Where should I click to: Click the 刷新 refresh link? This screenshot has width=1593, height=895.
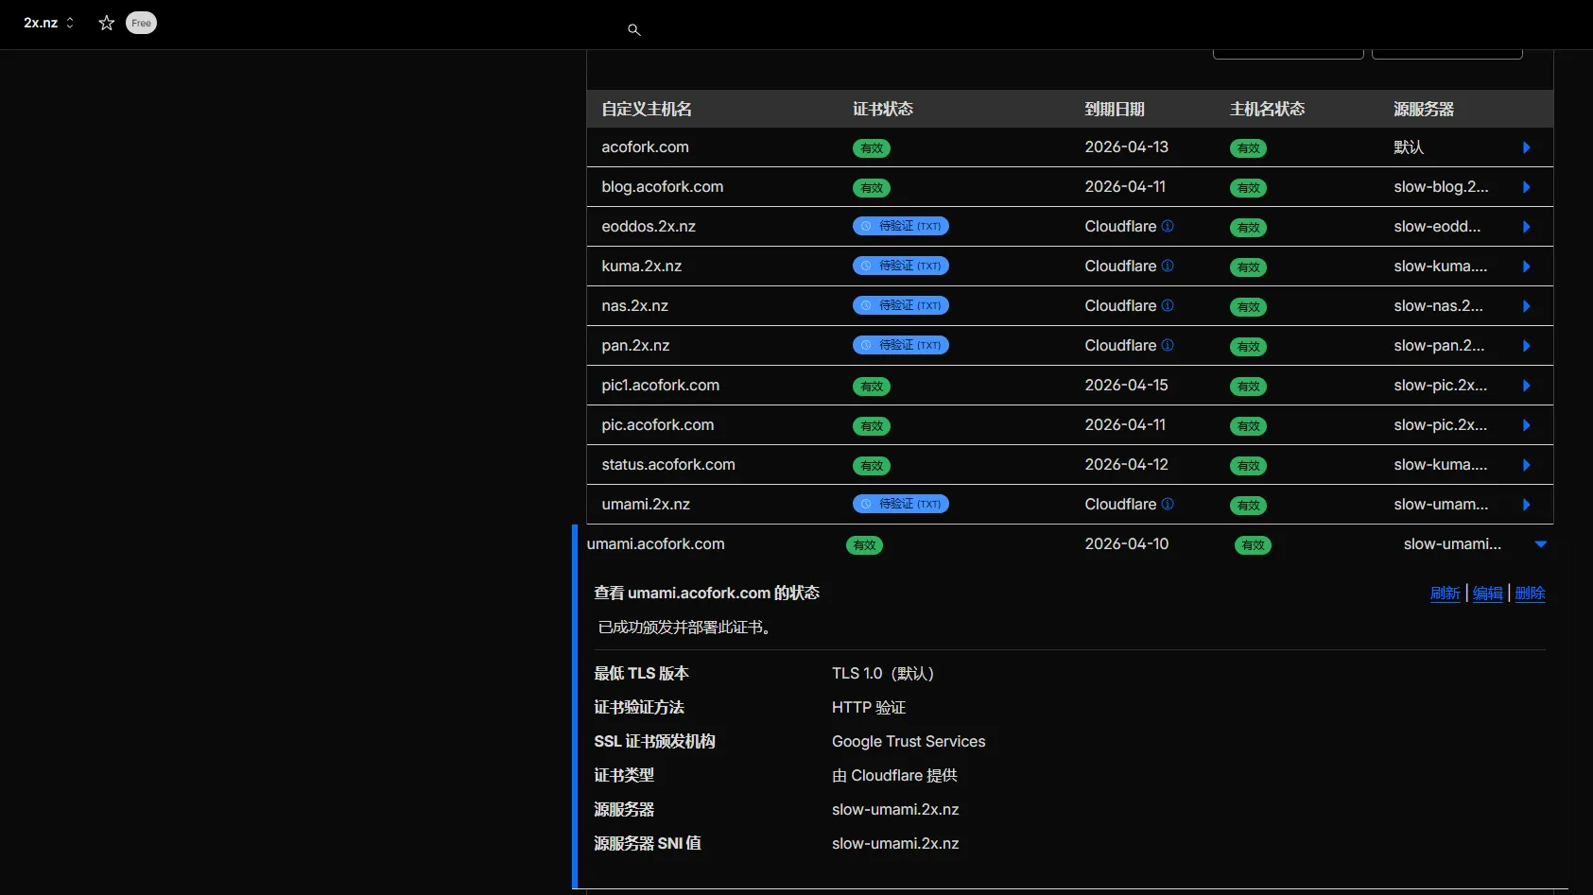[x=1445, y=594]
